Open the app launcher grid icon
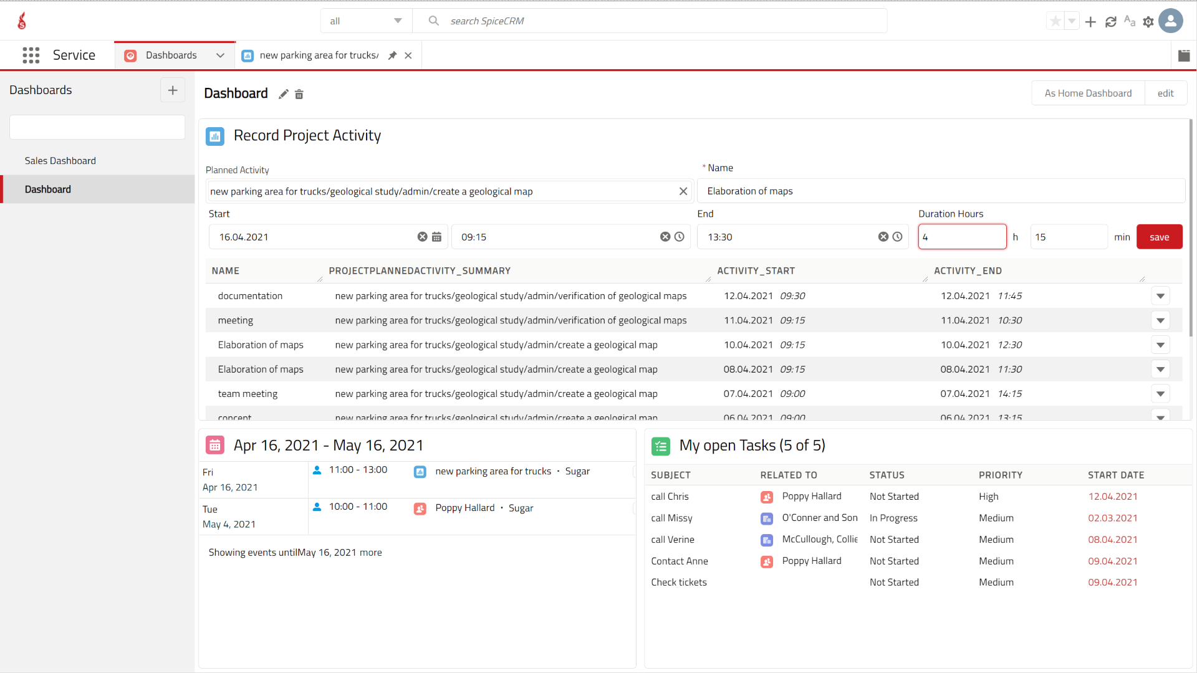 click(x=31, y=55)
